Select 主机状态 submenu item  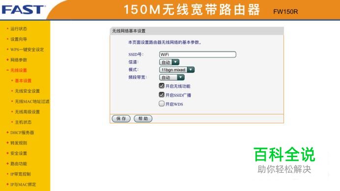23,122
